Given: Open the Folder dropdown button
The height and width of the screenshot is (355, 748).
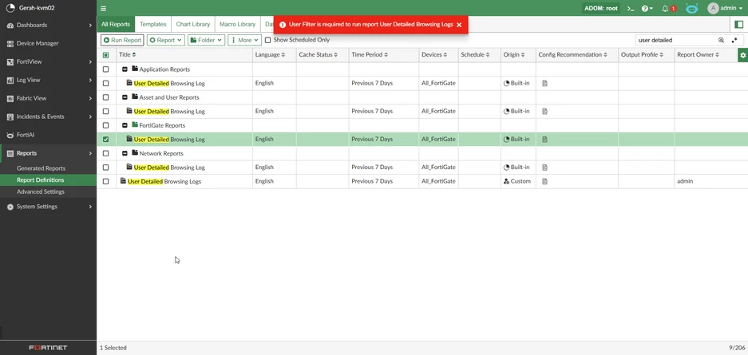Looking at the screenshot, I should click(206, 41).
